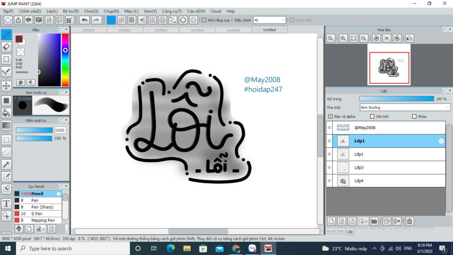
Task: Choose the rectangular Select tool
Action: coord(6,140)
